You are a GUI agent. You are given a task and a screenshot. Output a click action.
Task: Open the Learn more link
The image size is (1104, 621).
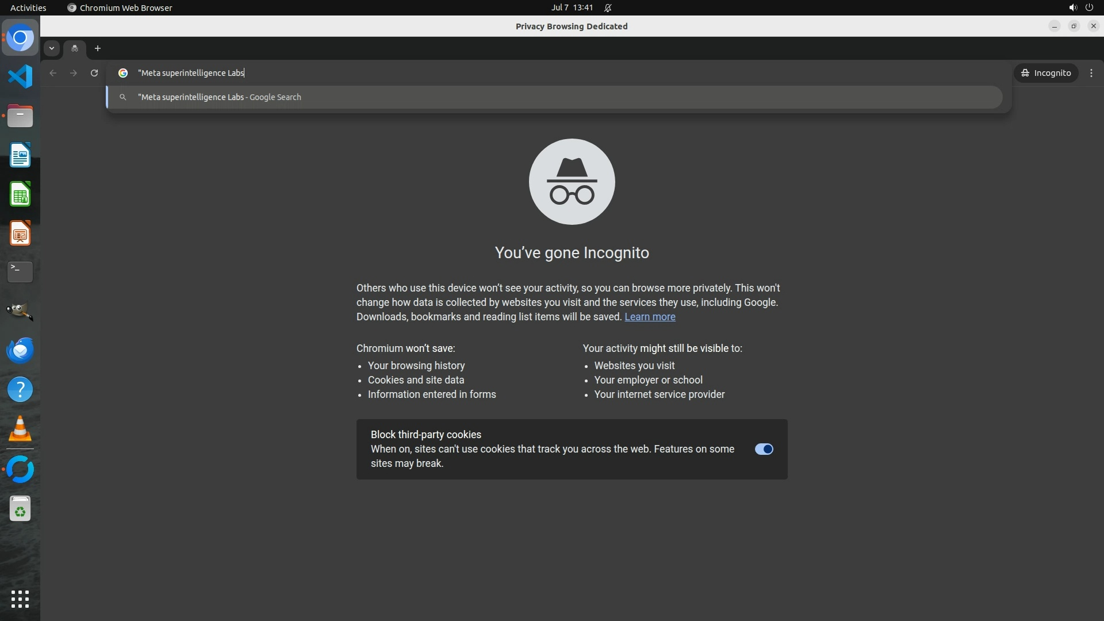click(650, 317)
